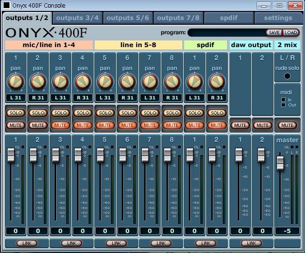Screen dimensions: 305x253
Task: Click the program name field
Action: click(226, 32)
